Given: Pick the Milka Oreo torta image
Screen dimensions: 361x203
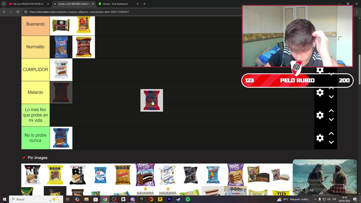Looking at the screenshot, I should [x=145, y=175].
